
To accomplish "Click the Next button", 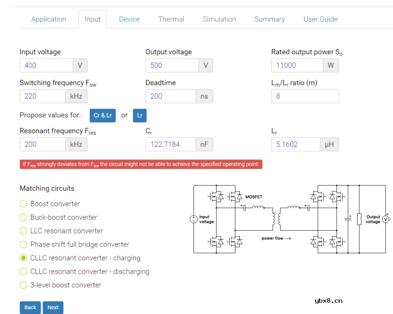I will 53,307.
